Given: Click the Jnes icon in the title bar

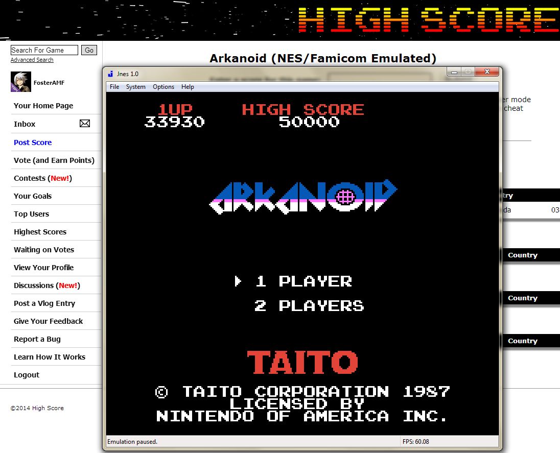Looking at the screenshot, I should click(110, 74).
